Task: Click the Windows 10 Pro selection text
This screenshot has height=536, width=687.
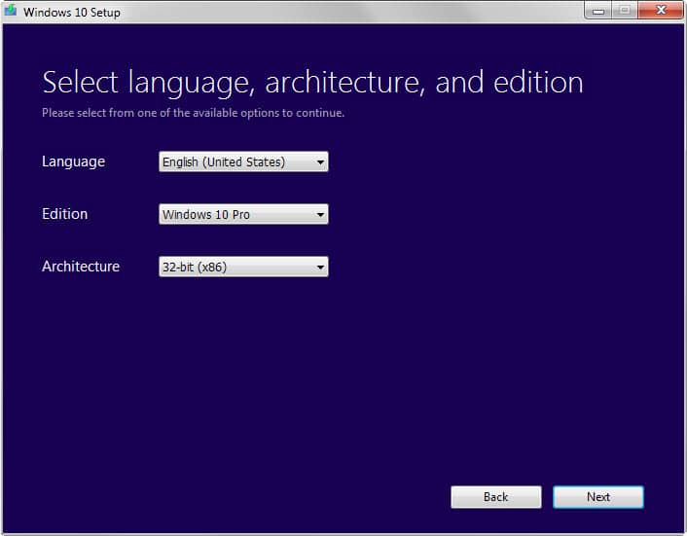Action: (206, 215)
